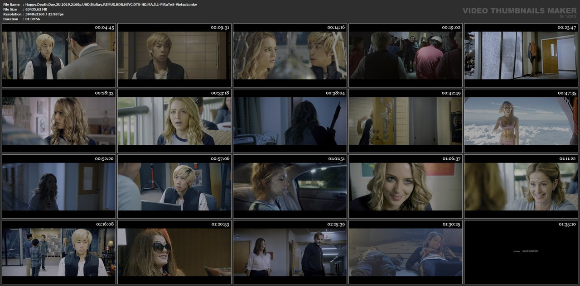
Task: Open the thumbnail at 00:23:47
Action: (521, 55)
